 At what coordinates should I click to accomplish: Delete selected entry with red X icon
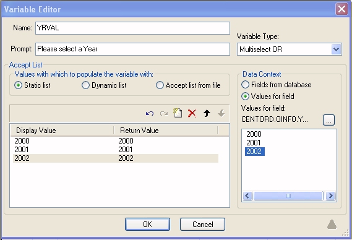coord(192,113)
